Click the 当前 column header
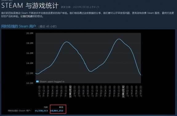The image size is (177, 116). pyautogui.click(x=46, y=107)
